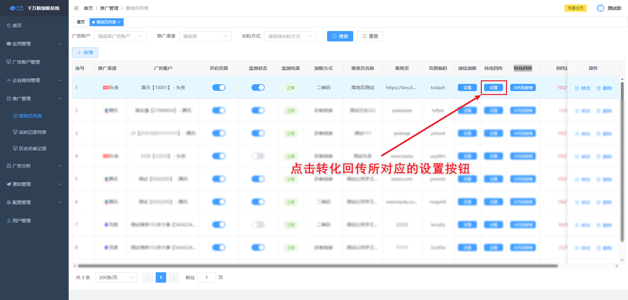Open the 广告账户 dropdown filter

[120, 36]
